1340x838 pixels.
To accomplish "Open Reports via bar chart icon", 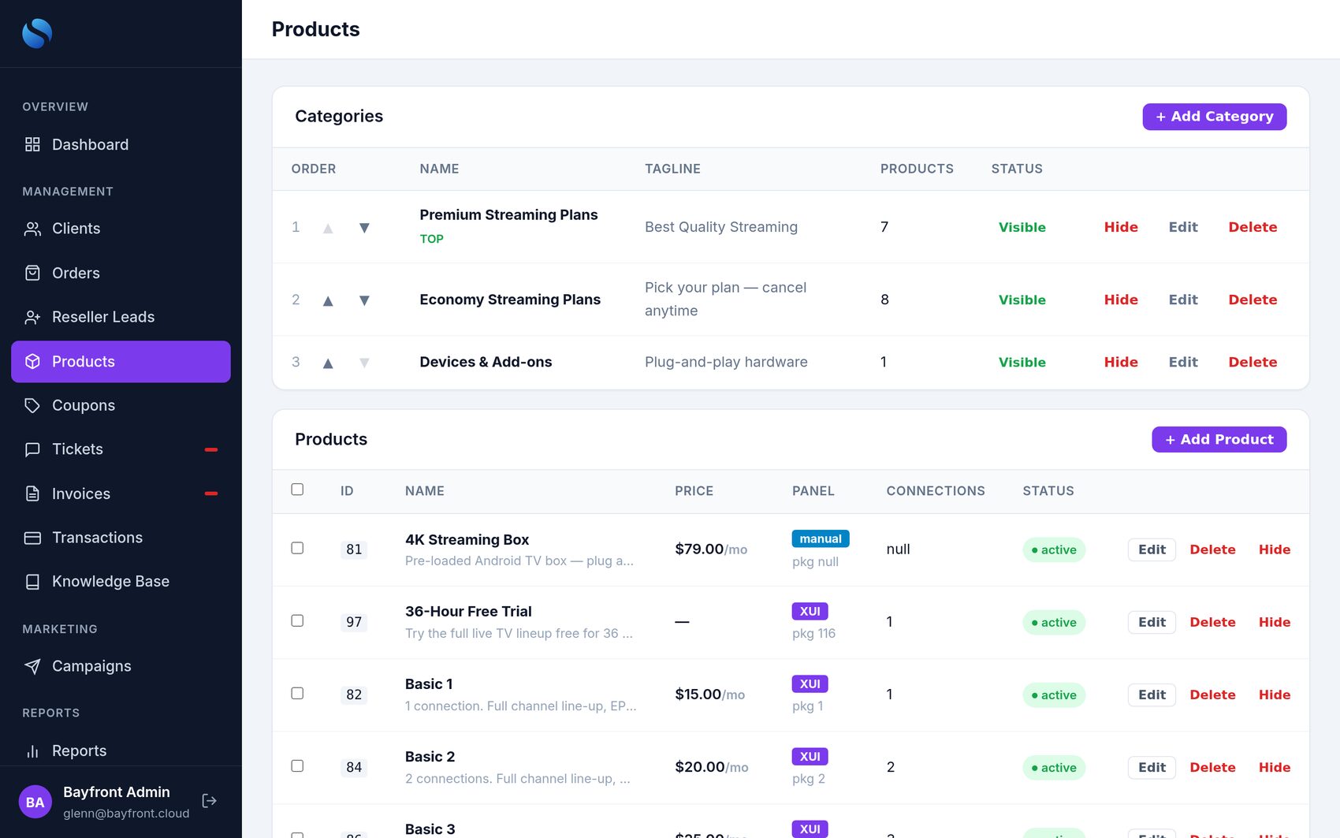I will coord(32,750).
